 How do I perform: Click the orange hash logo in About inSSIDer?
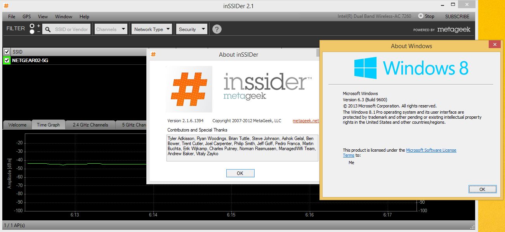[189, 89]
